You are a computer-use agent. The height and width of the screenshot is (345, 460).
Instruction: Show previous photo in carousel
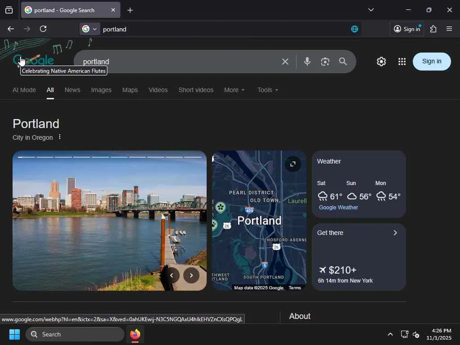pos(172,275)
